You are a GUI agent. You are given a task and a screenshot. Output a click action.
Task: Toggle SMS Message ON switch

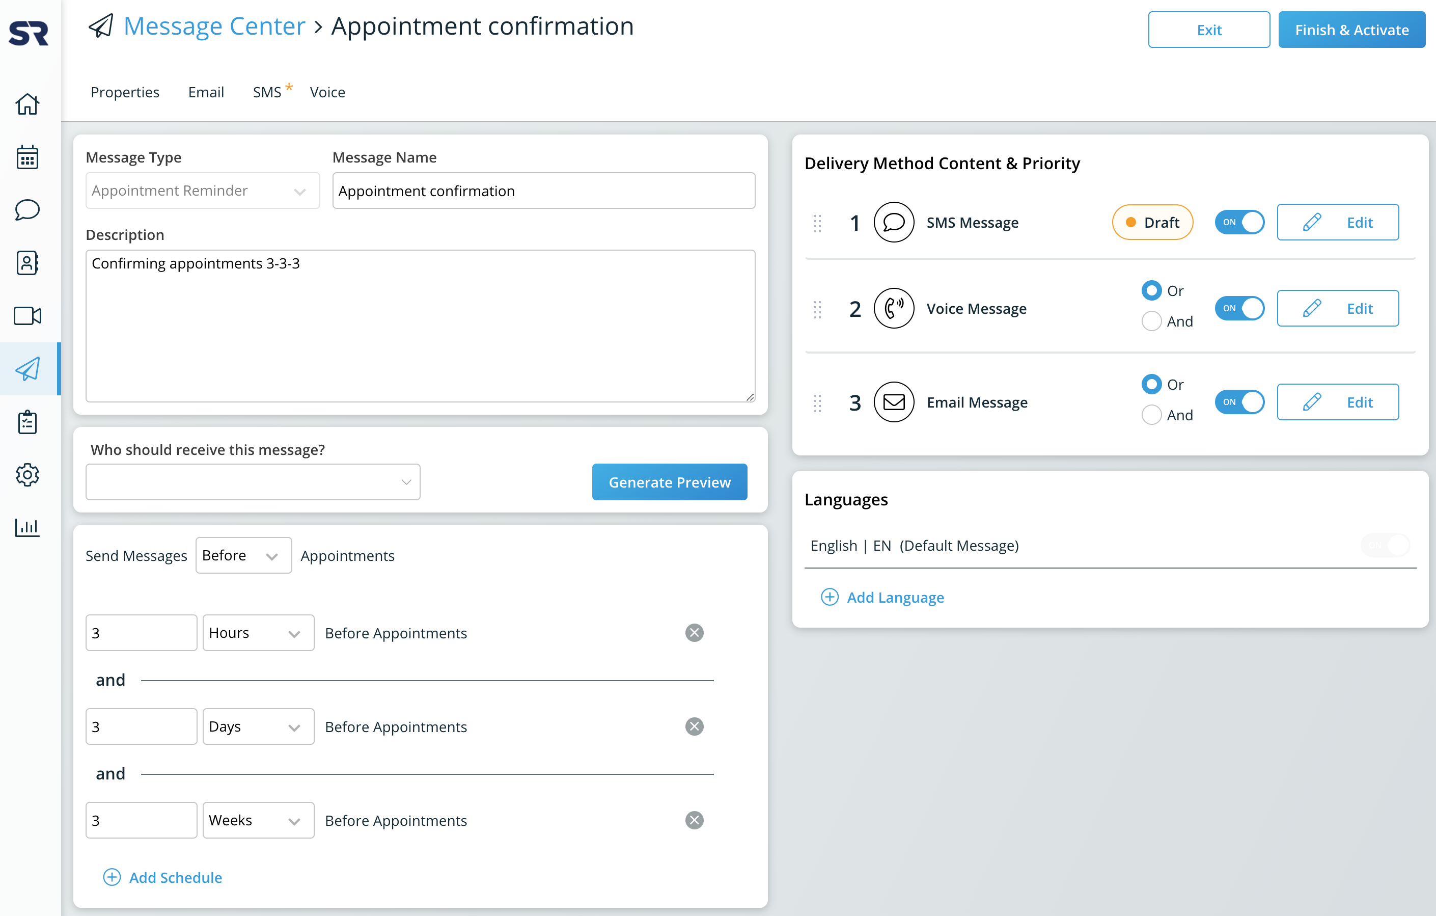pos(1239,222)
